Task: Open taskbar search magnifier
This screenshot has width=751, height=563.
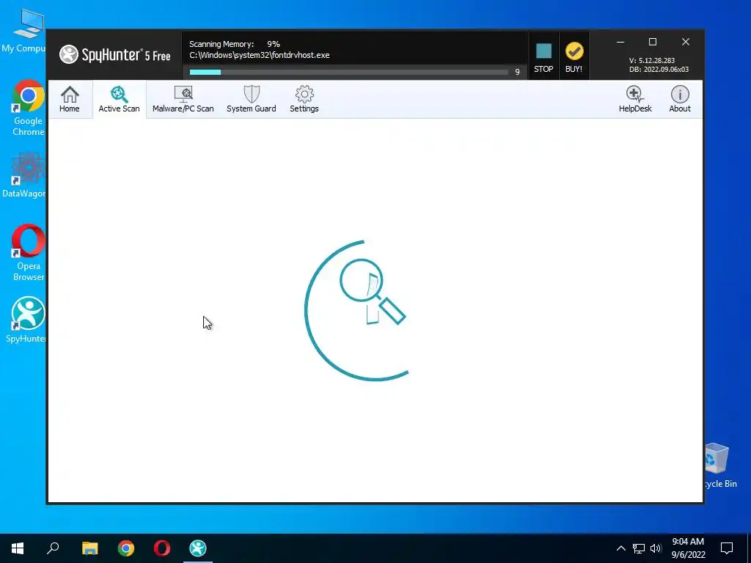Action: [53, 548]
